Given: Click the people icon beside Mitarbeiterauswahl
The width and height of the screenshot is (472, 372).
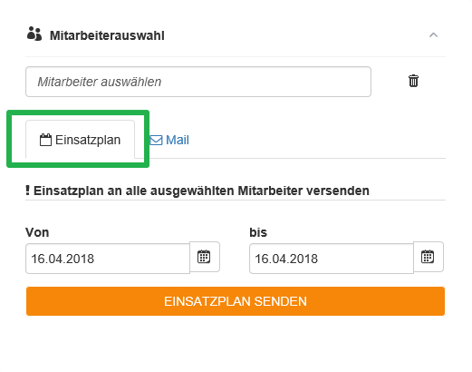Looking at the screenshot, I should pyautogui.click(x=34, y=34).
